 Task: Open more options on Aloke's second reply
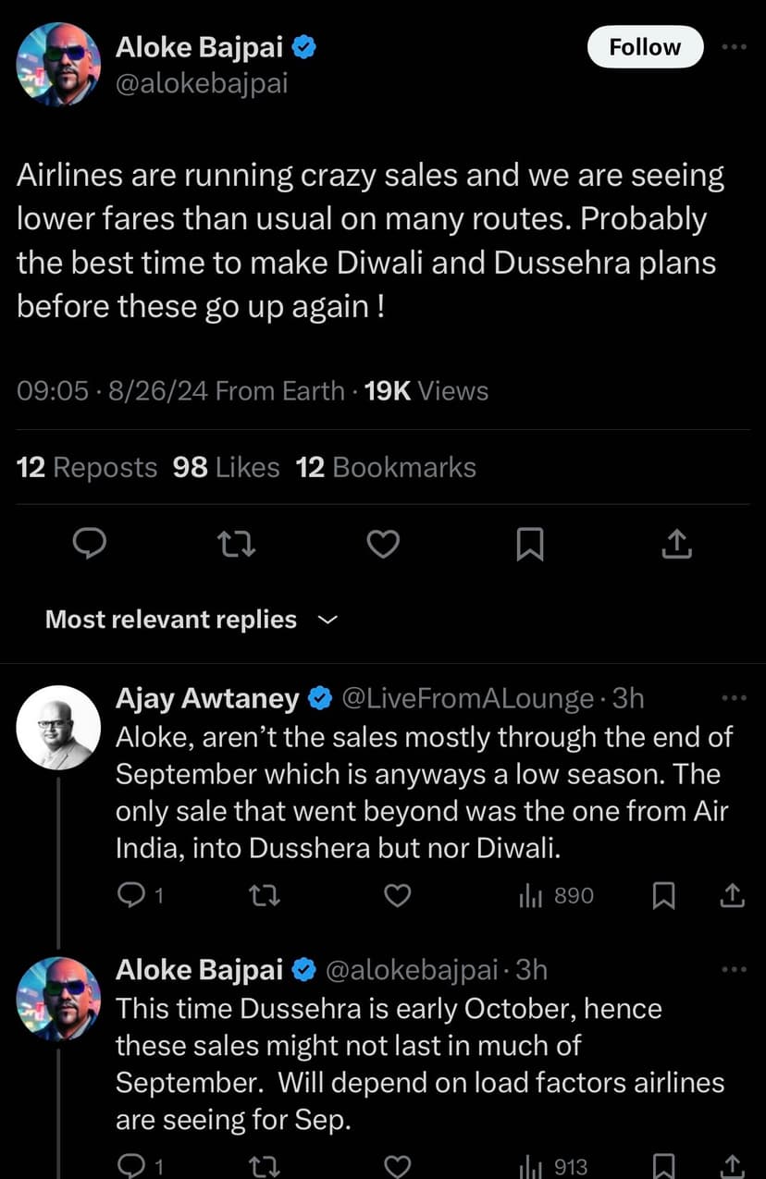point(734,969)
